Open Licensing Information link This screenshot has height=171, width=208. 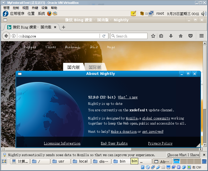click(62, 143)
